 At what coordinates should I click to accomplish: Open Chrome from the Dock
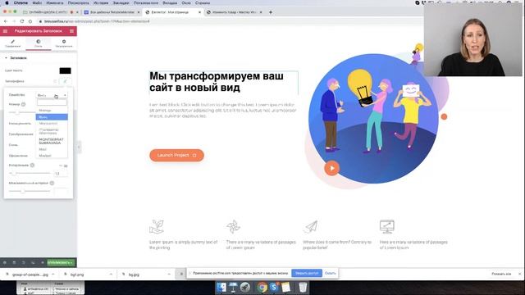coord(262,287)
